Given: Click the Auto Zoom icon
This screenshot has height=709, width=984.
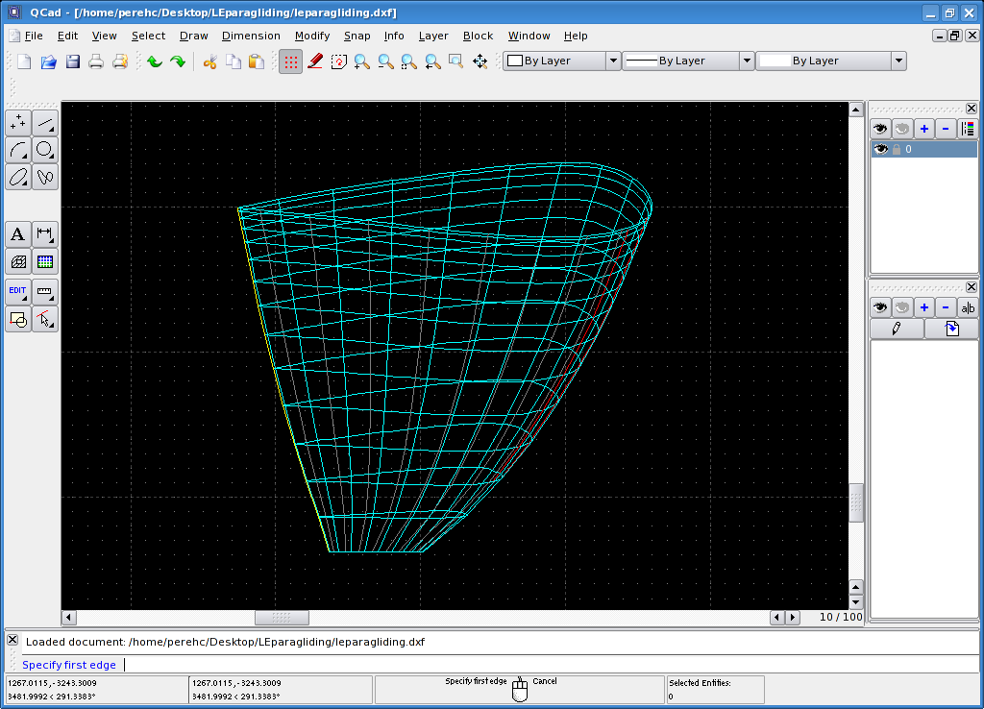Looking at the screenshot, I should coord(409,61).
